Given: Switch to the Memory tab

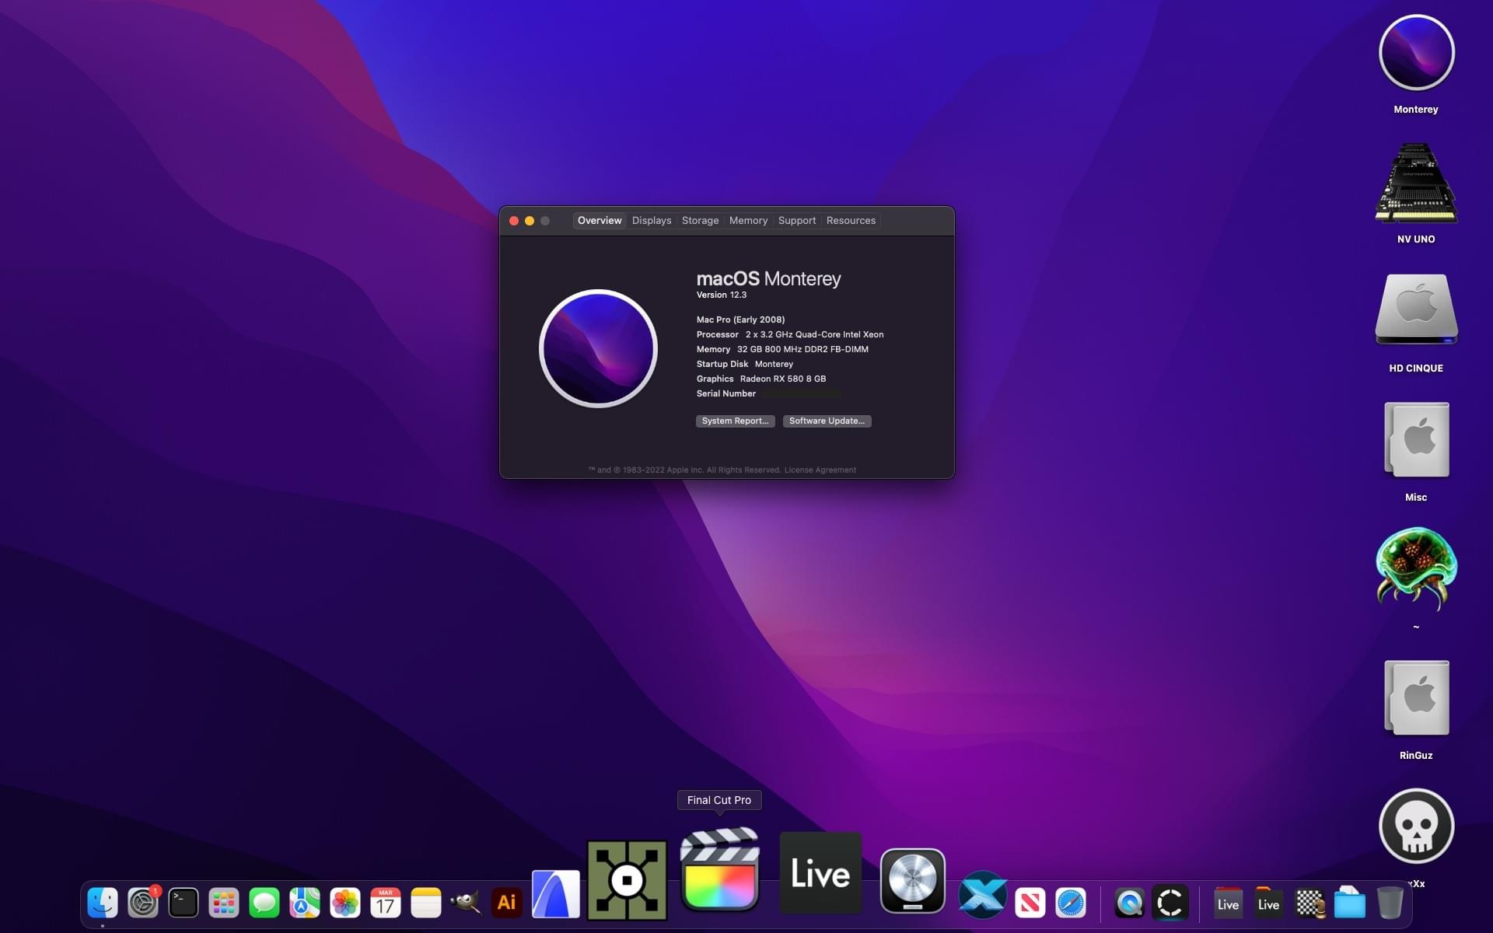Looking at the screenshot, I should pyautogui.click(x=748, y=221).
